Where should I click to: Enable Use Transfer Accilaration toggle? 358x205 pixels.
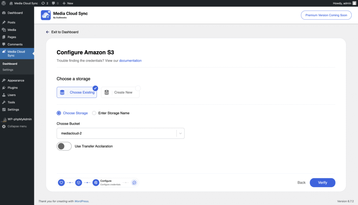tap(64, 146)
